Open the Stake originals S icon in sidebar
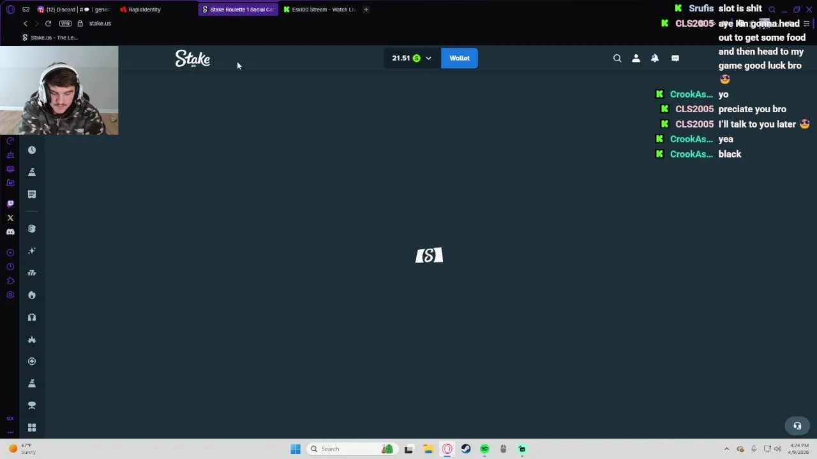 32,229
